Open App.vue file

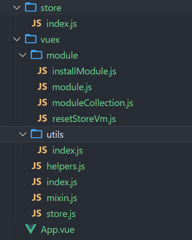click(58, 230)
